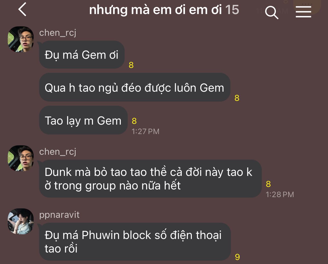Image resolution: width=328 pixels, height=264 pixels.
Task: Select the message 'Đụ má Gem ơi'
Action: coord(82,55)
